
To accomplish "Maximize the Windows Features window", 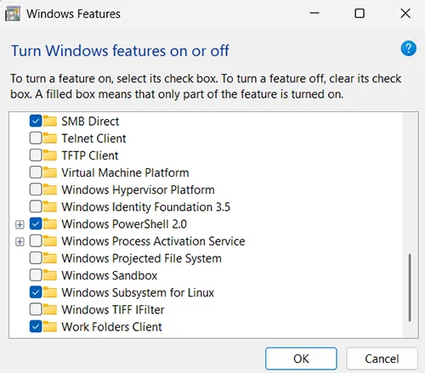I will click(360, 14).
